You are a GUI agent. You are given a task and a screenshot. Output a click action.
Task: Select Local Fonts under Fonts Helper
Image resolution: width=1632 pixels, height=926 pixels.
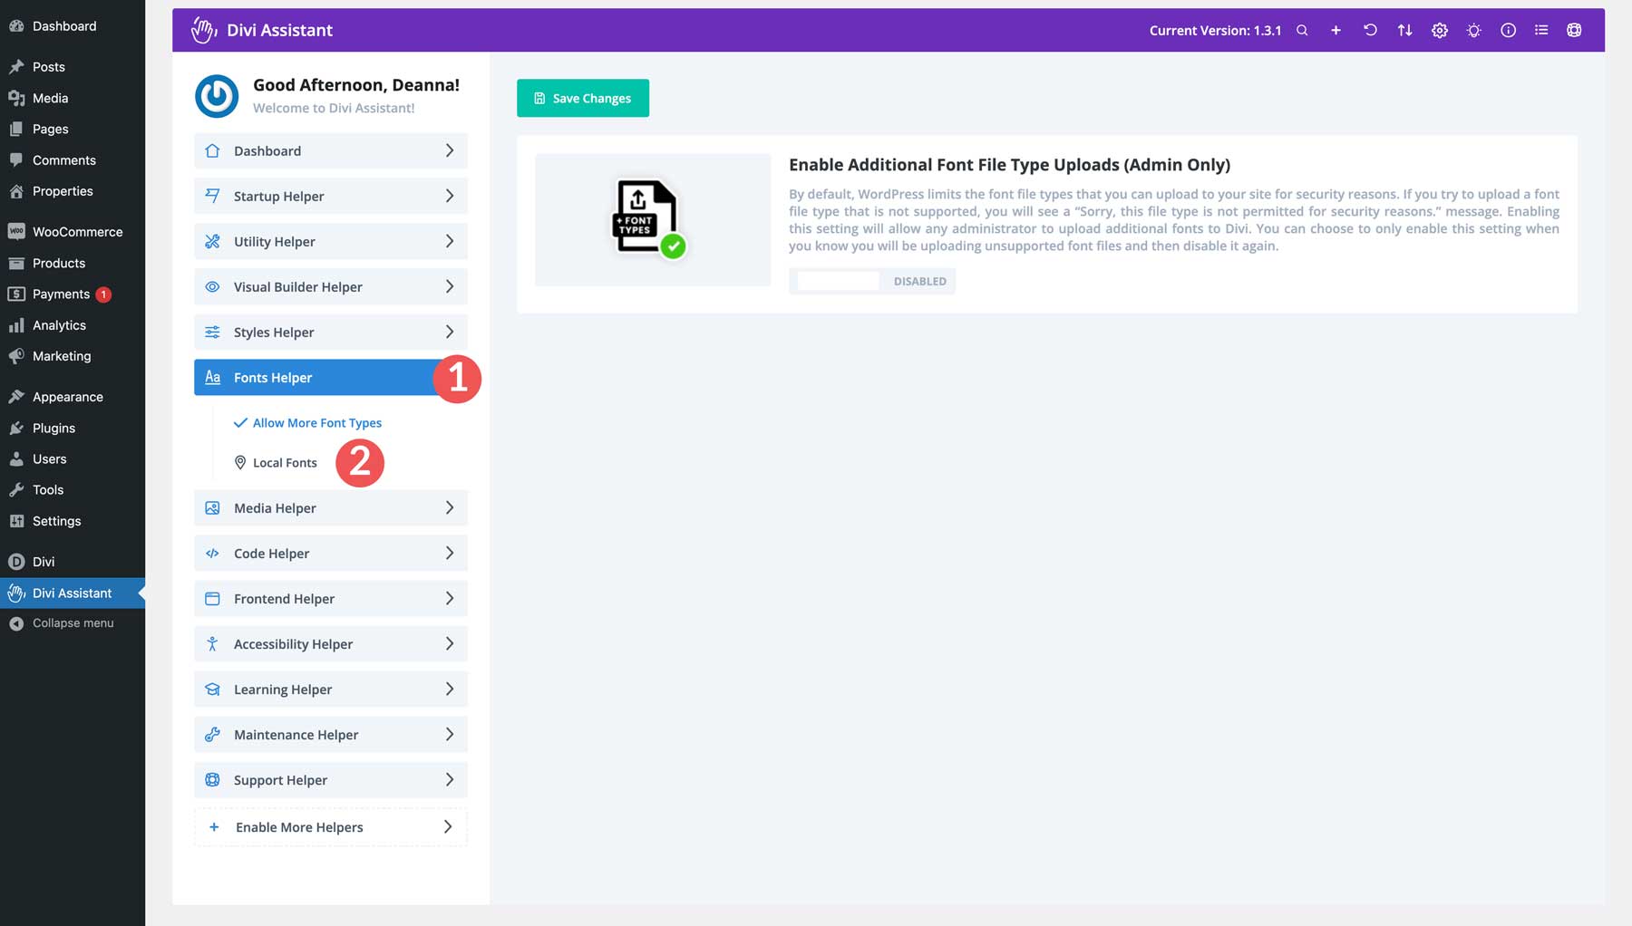coord(286,462)
